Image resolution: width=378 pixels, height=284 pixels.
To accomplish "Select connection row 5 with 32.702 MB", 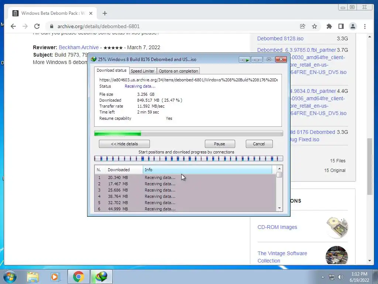I will click(x=185, y=203).
